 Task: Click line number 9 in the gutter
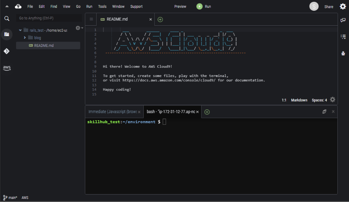95,67
